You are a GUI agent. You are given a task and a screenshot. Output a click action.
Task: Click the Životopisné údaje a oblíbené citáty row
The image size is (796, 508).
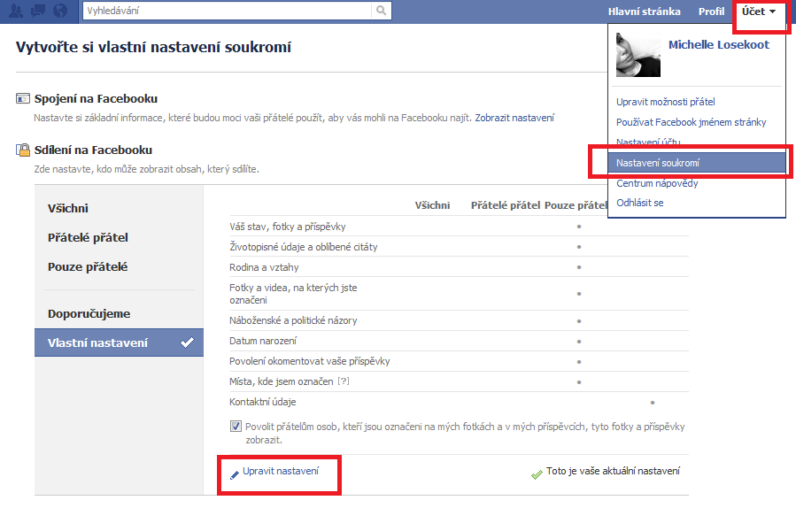point(459,247)
